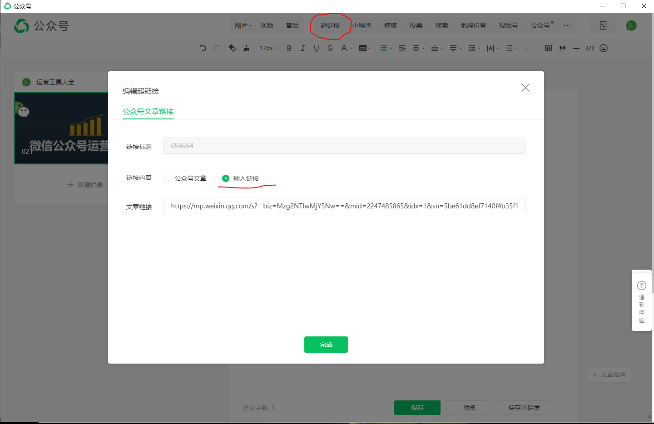Click 视频 in the insert bar
This screenshot has height=424, width=654.
click(267, 25)
